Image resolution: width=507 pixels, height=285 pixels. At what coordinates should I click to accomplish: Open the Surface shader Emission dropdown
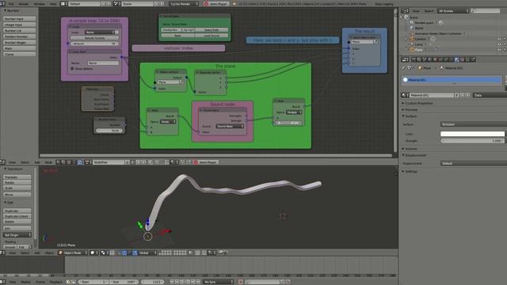click(x=474, y=124)
